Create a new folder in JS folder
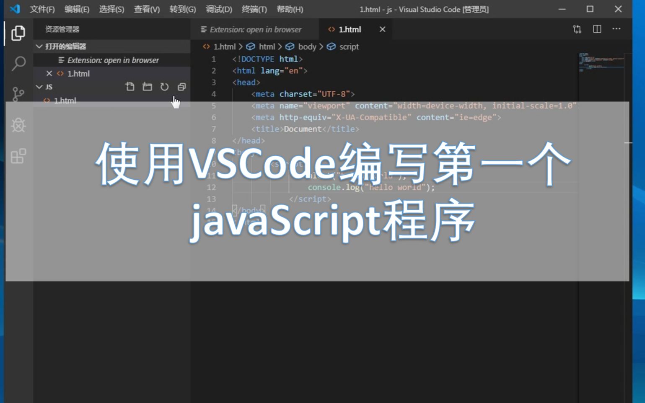 point(147,87)
